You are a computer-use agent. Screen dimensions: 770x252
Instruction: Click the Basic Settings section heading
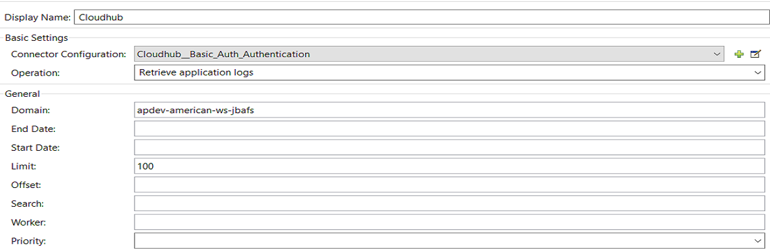tap(36, 38)
